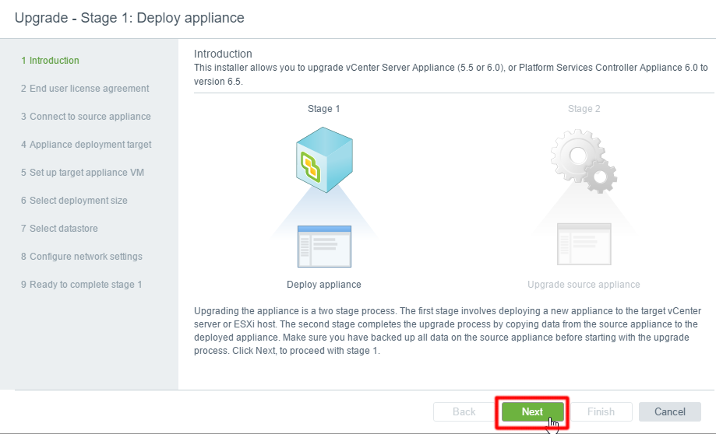Click the disabled Back button
Screen dimensions: 716x434
coord(464,411)
